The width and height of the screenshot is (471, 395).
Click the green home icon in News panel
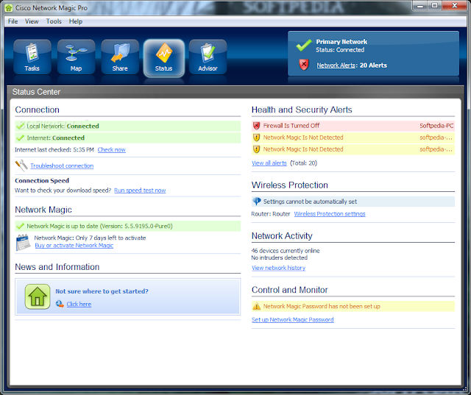(38, 296)
